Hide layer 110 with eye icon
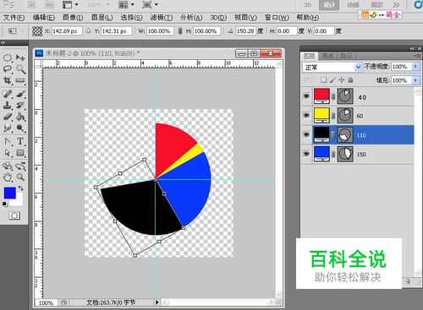Screen dimensions: 423x310 [x=306, y=134]
